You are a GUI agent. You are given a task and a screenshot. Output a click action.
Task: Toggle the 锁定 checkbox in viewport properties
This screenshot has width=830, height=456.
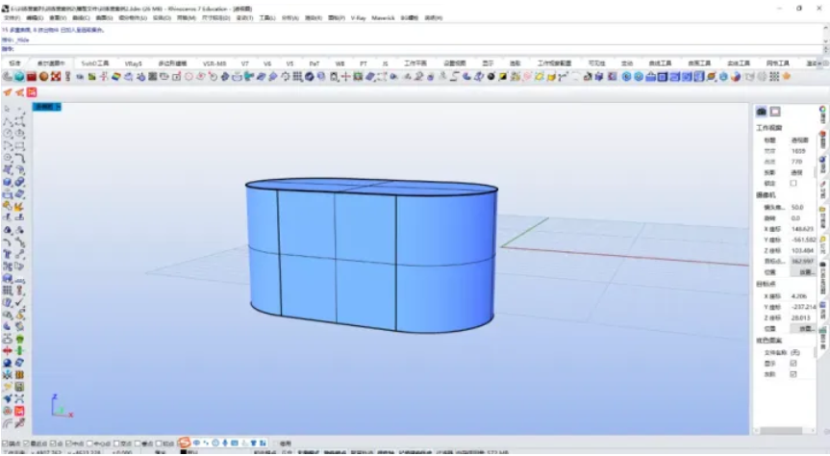coord(793,183)
